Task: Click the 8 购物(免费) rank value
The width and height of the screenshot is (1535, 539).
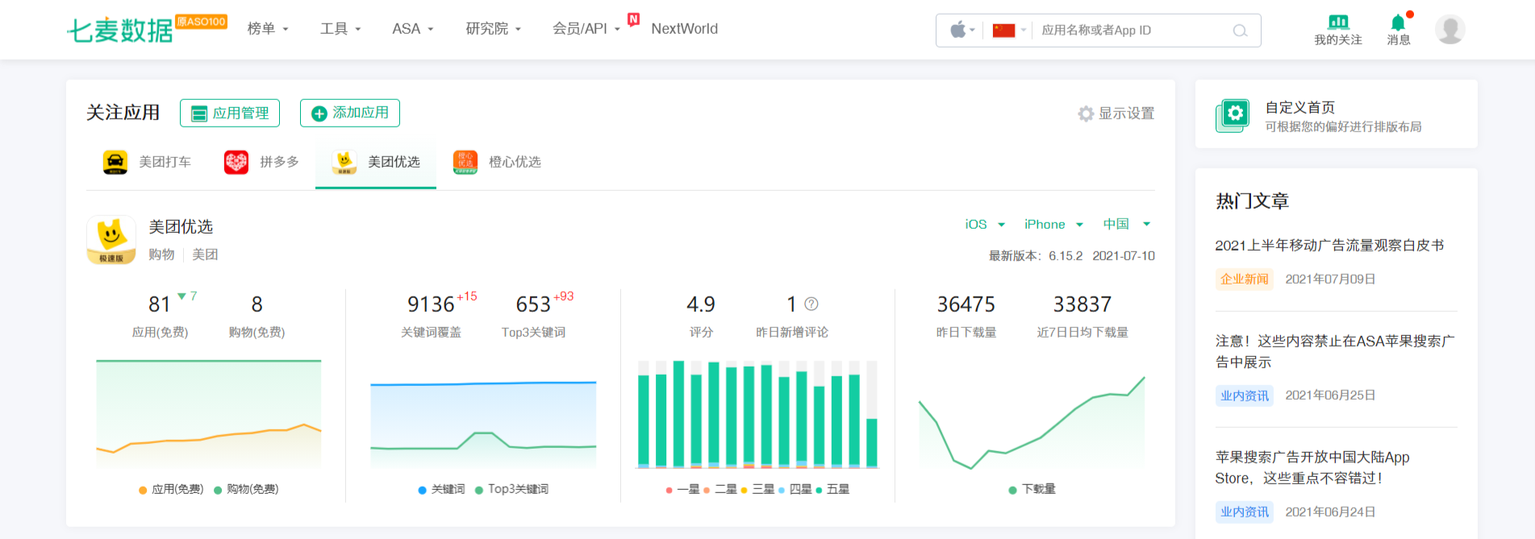Action: point(257,305)
